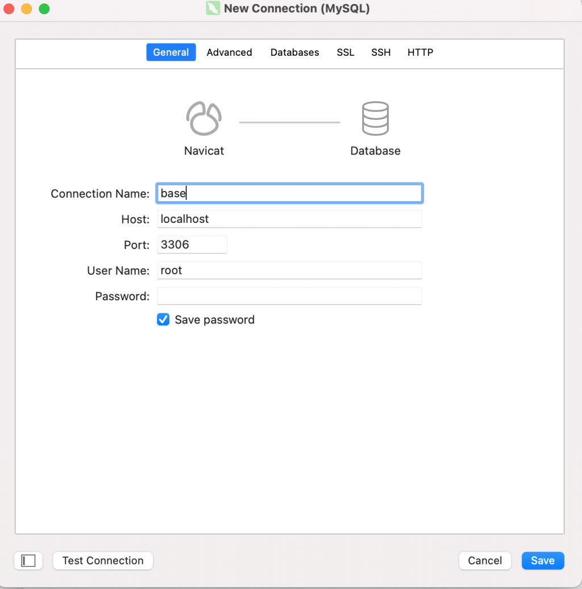Viewport: 582px width, 589px height.
Task: Save the new connection
Action: [543, 561]
